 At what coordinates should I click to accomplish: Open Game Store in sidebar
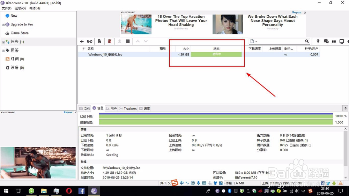coord(20,33)
